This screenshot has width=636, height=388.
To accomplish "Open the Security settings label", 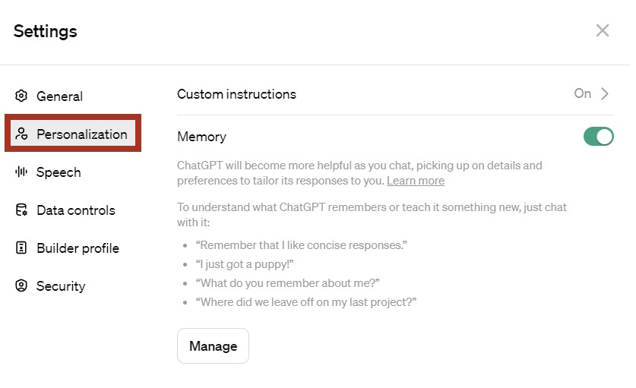I will tap(61, 286).
